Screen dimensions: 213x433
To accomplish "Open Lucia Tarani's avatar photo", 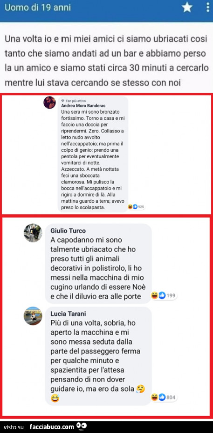I will 33,316.
